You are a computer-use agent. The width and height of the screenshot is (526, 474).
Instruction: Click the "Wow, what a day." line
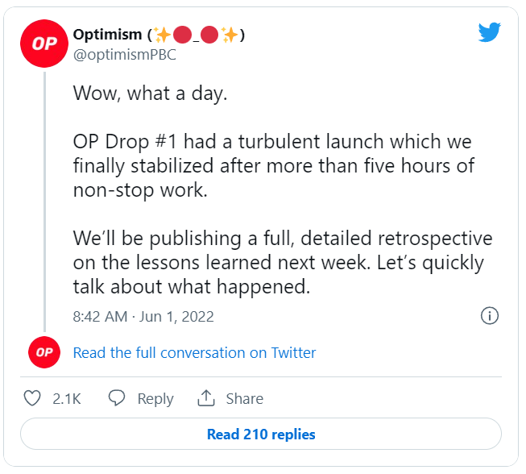[151, 93]
